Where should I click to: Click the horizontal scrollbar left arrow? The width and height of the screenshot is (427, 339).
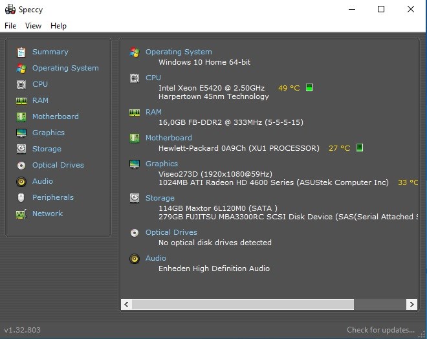point(126,304)
